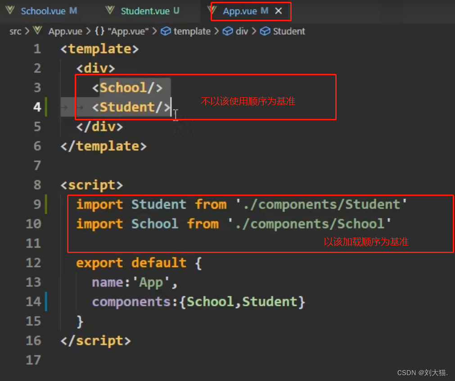Select div breadcrumb item

242,31
